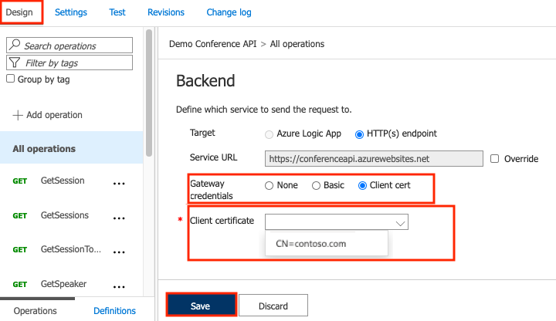Select the Basic gateway credentials option

pos(316,186)
